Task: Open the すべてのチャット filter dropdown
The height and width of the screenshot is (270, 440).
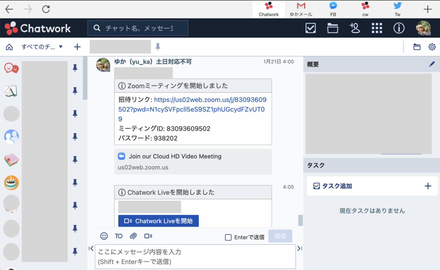Action: [x=42, y=47]
